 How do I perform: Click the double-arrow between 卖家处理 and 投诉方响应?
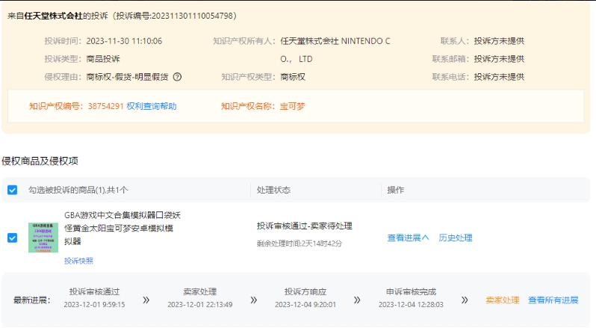(254, 300)
